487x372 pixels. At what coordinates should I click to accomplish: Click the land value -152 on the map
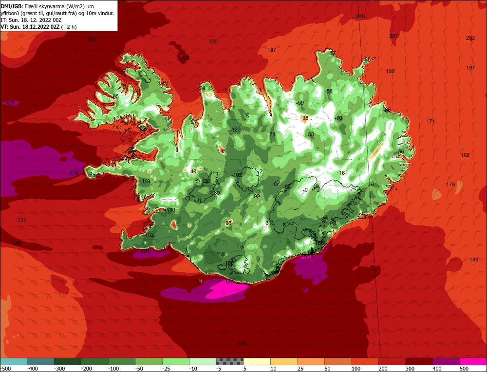tap(149, 235)
